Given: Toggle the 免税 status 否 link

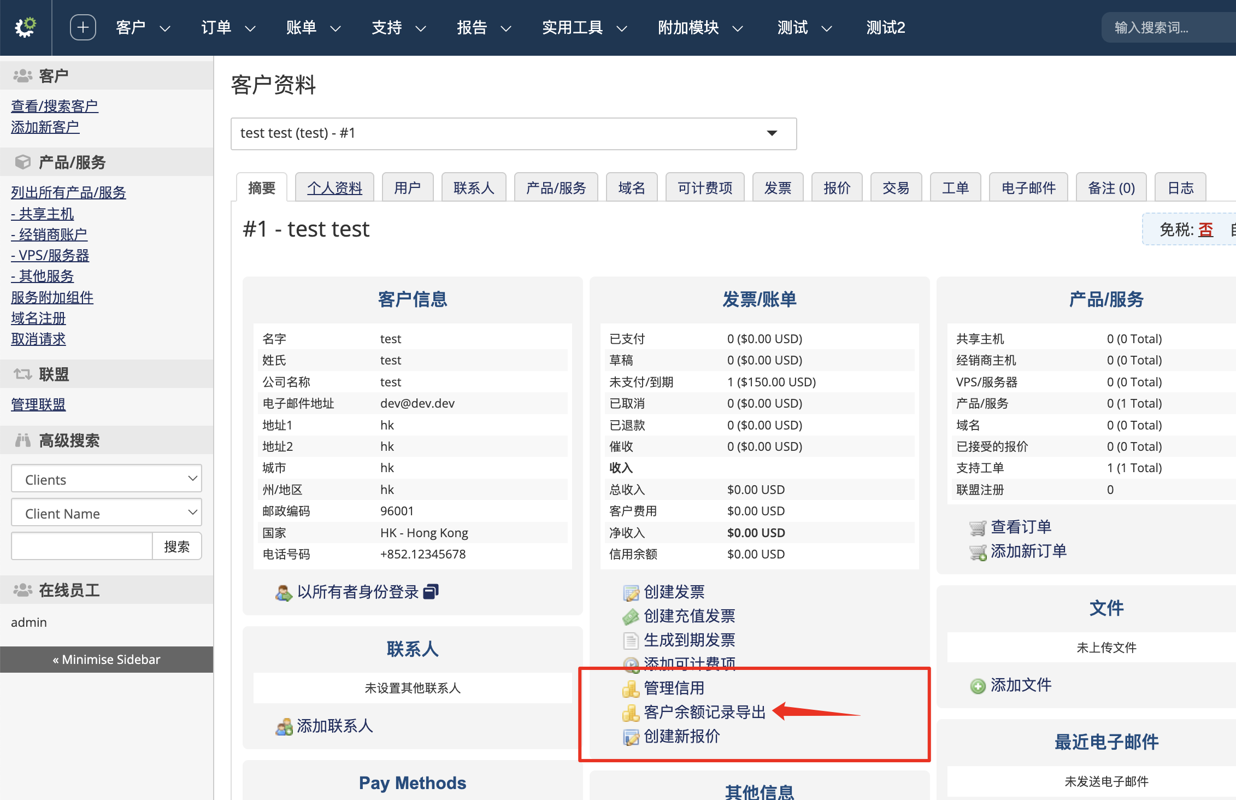Looking at the screenshot, I should pyautogui.click(x=1205, y=230).
